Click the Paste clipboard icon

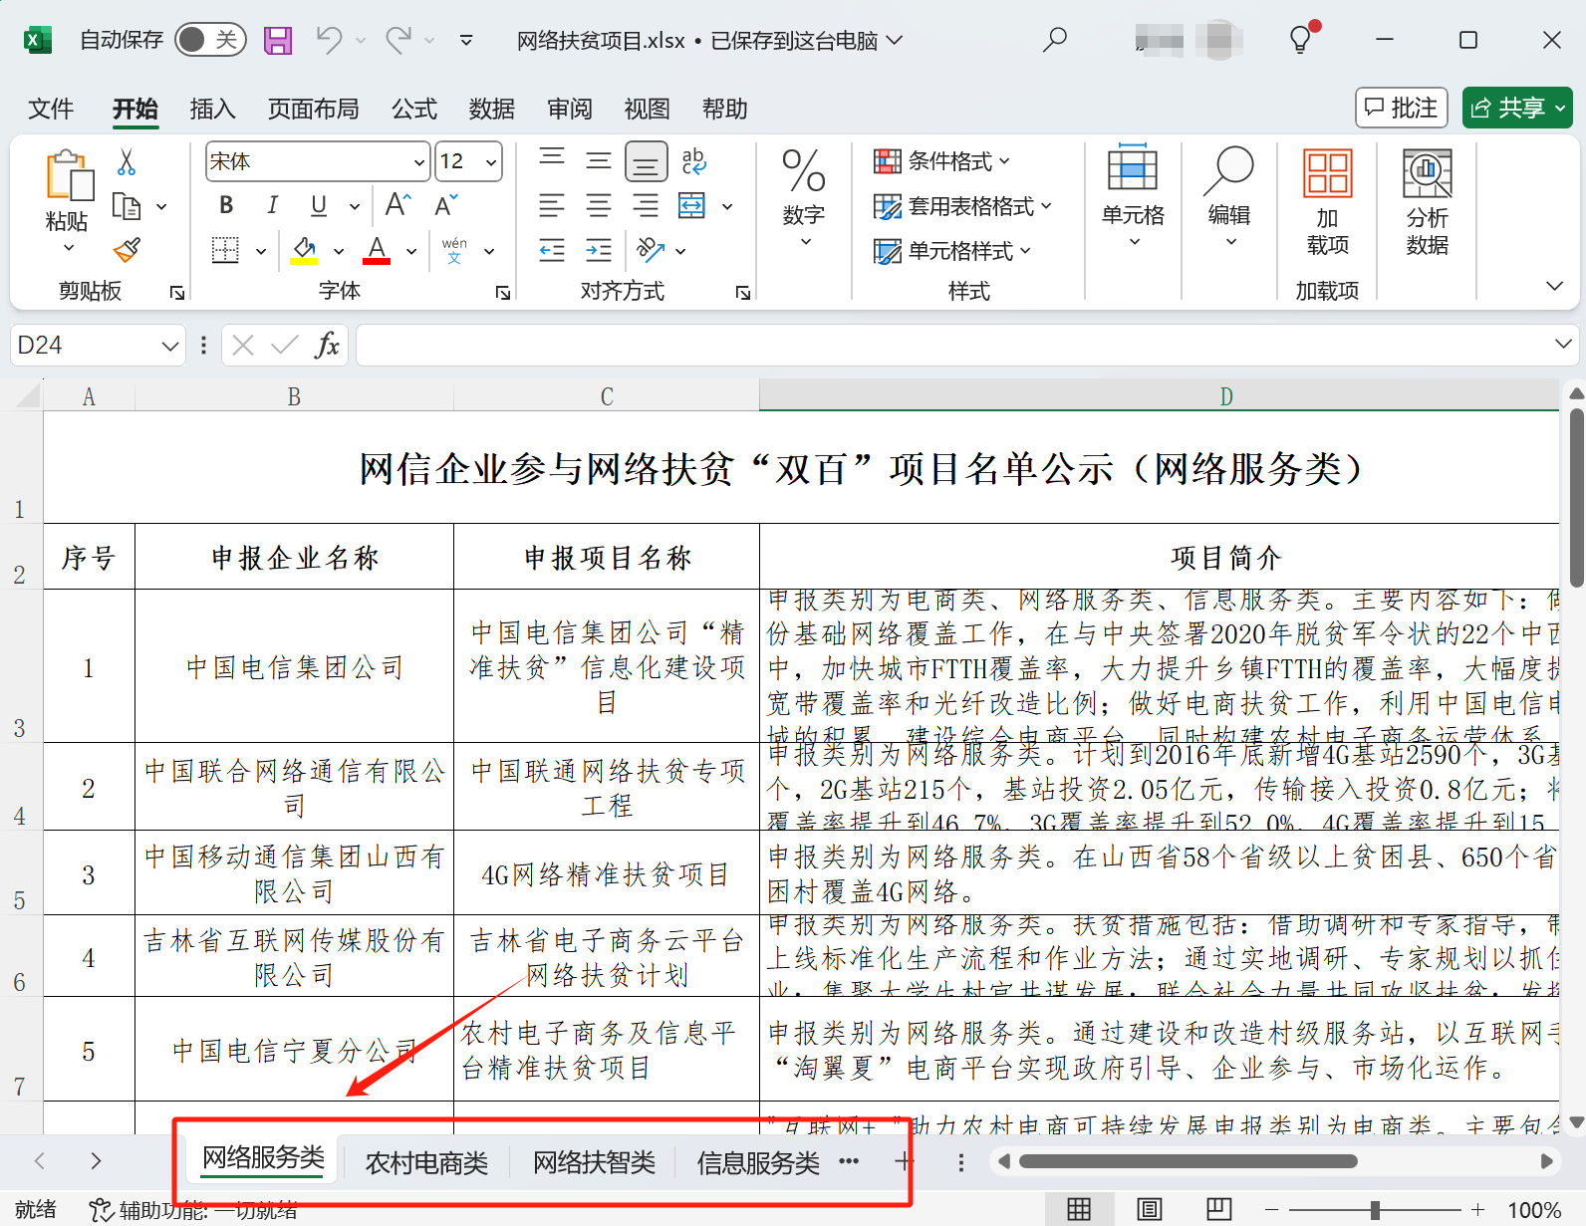pos(69,176)
